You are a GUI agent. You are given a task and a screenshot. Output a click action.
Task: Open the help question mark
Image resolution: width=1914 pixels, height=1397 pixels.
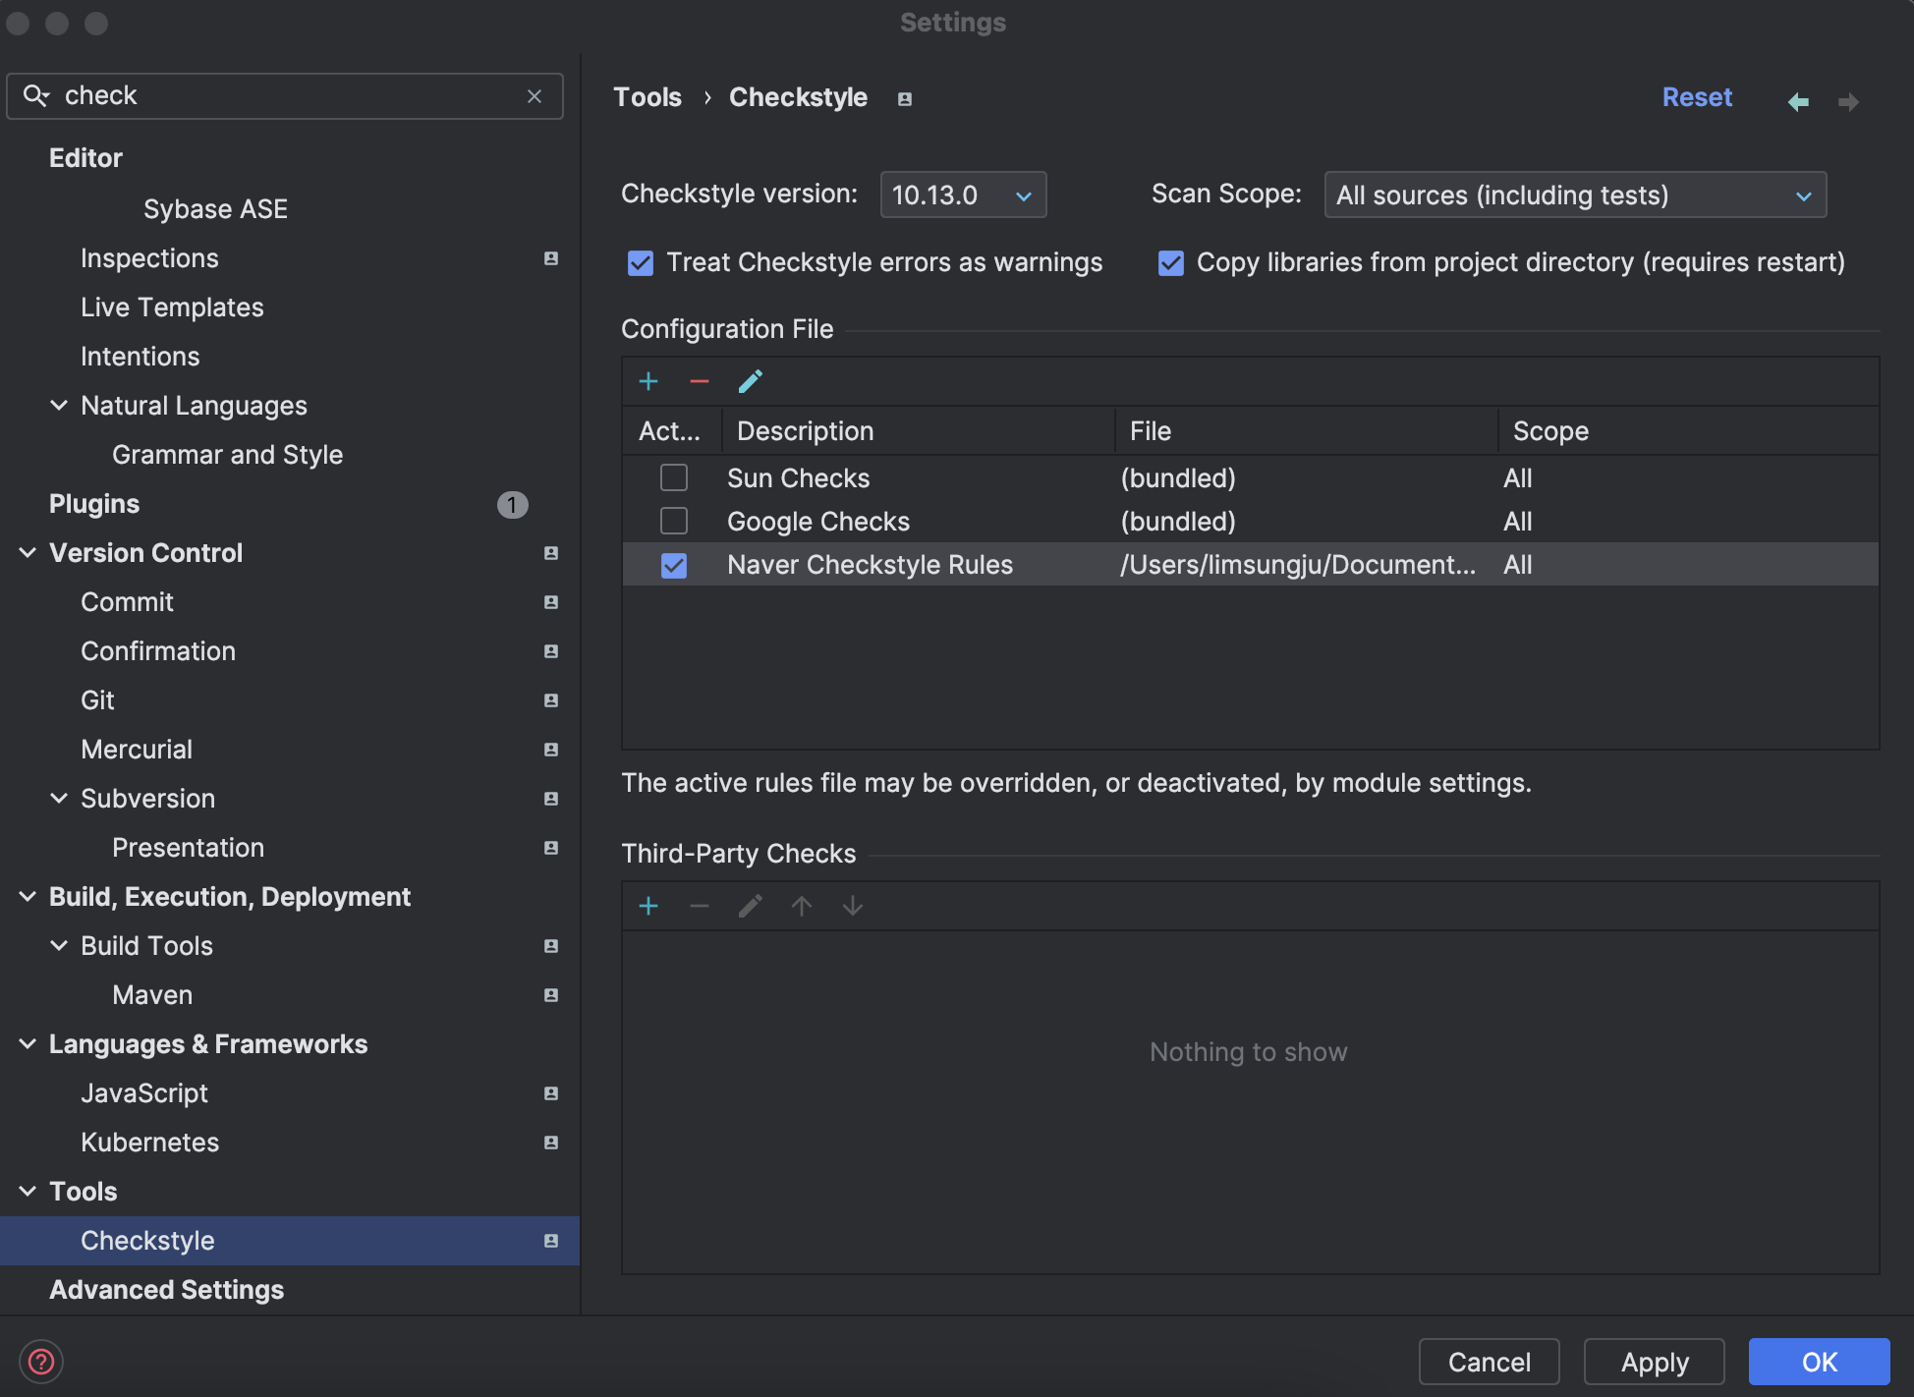(x=41, y=1362)
